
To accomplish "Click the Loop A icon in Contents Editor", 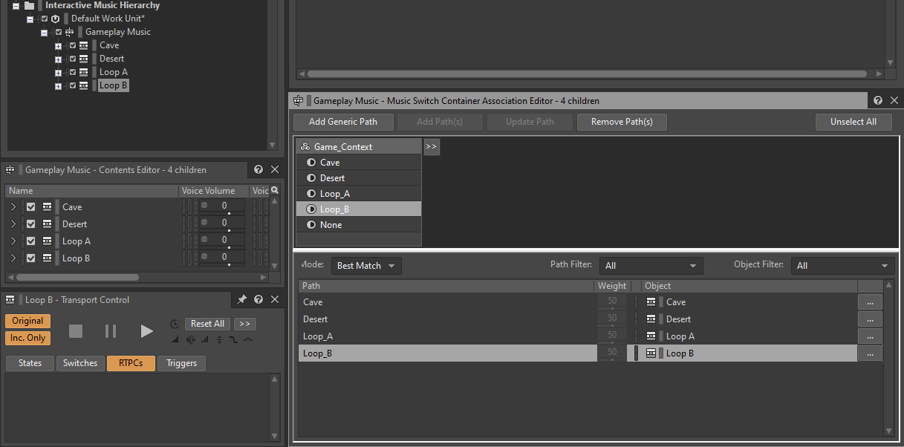I will pos(48,241).
